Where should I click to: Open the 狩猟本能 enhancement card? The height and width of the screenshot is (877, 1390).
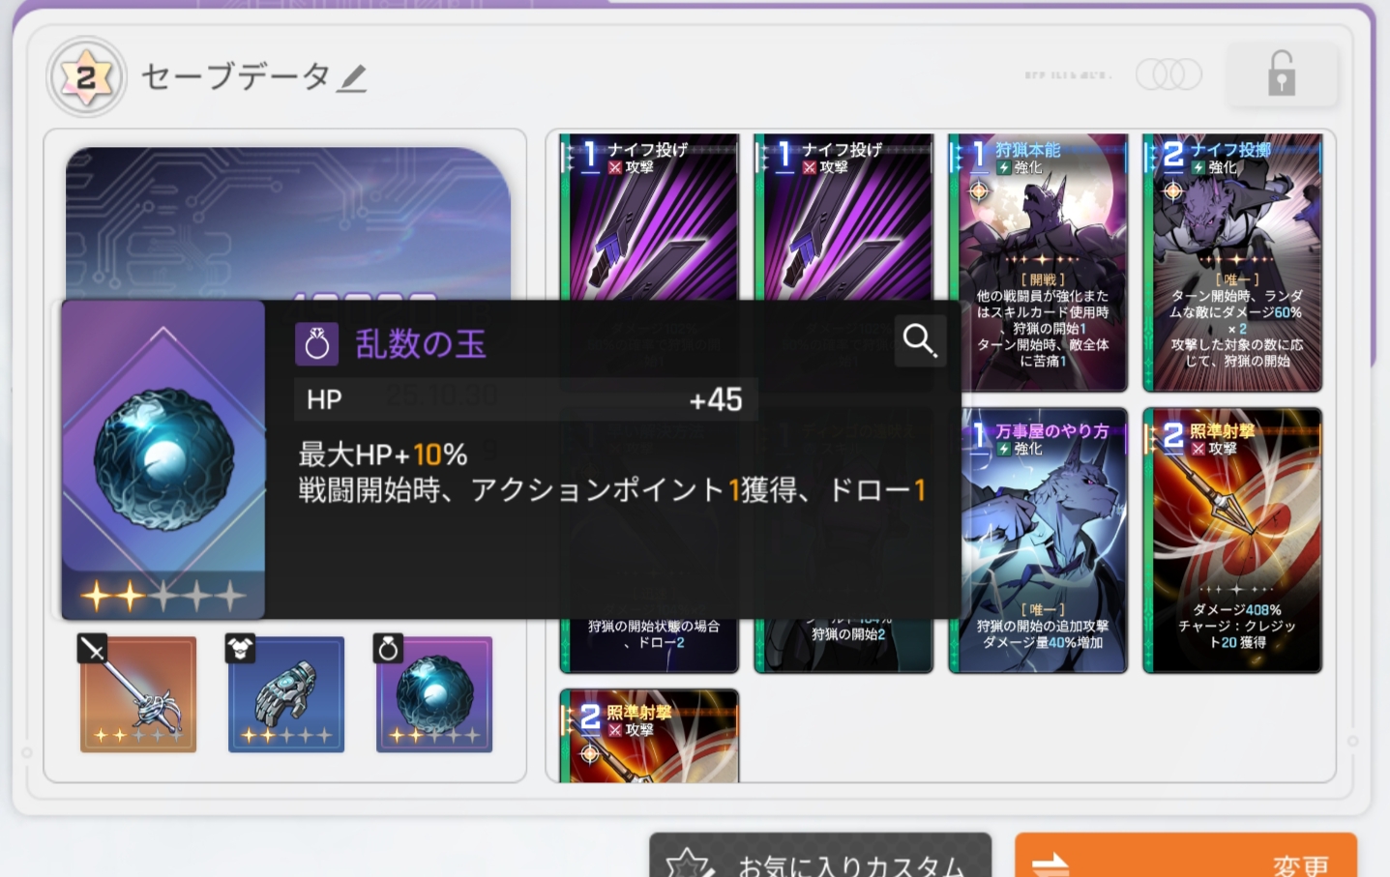click(1038, 261)
